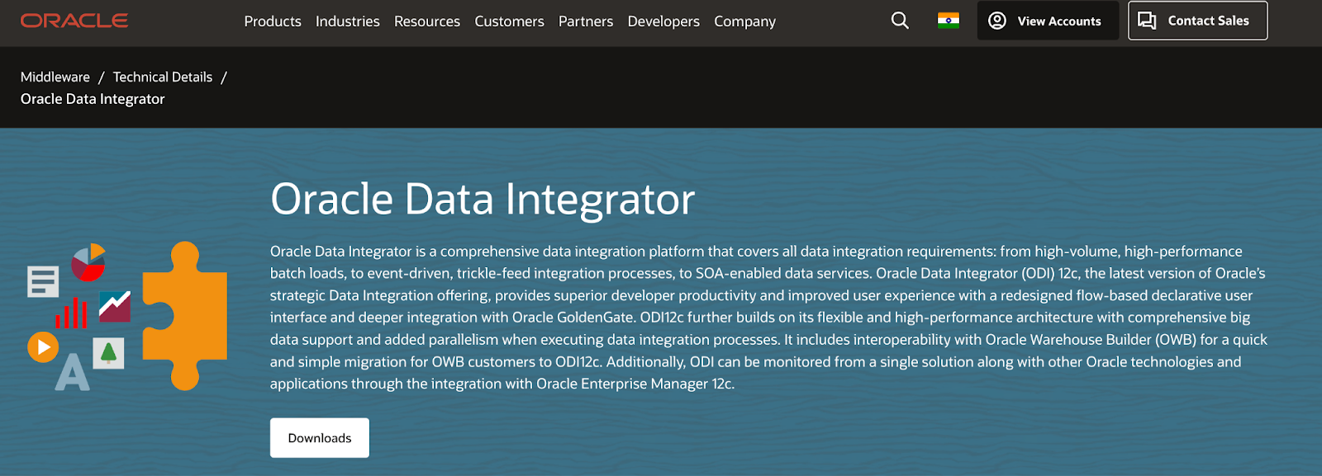Click the chat icon in Contact Sales

1147,21
